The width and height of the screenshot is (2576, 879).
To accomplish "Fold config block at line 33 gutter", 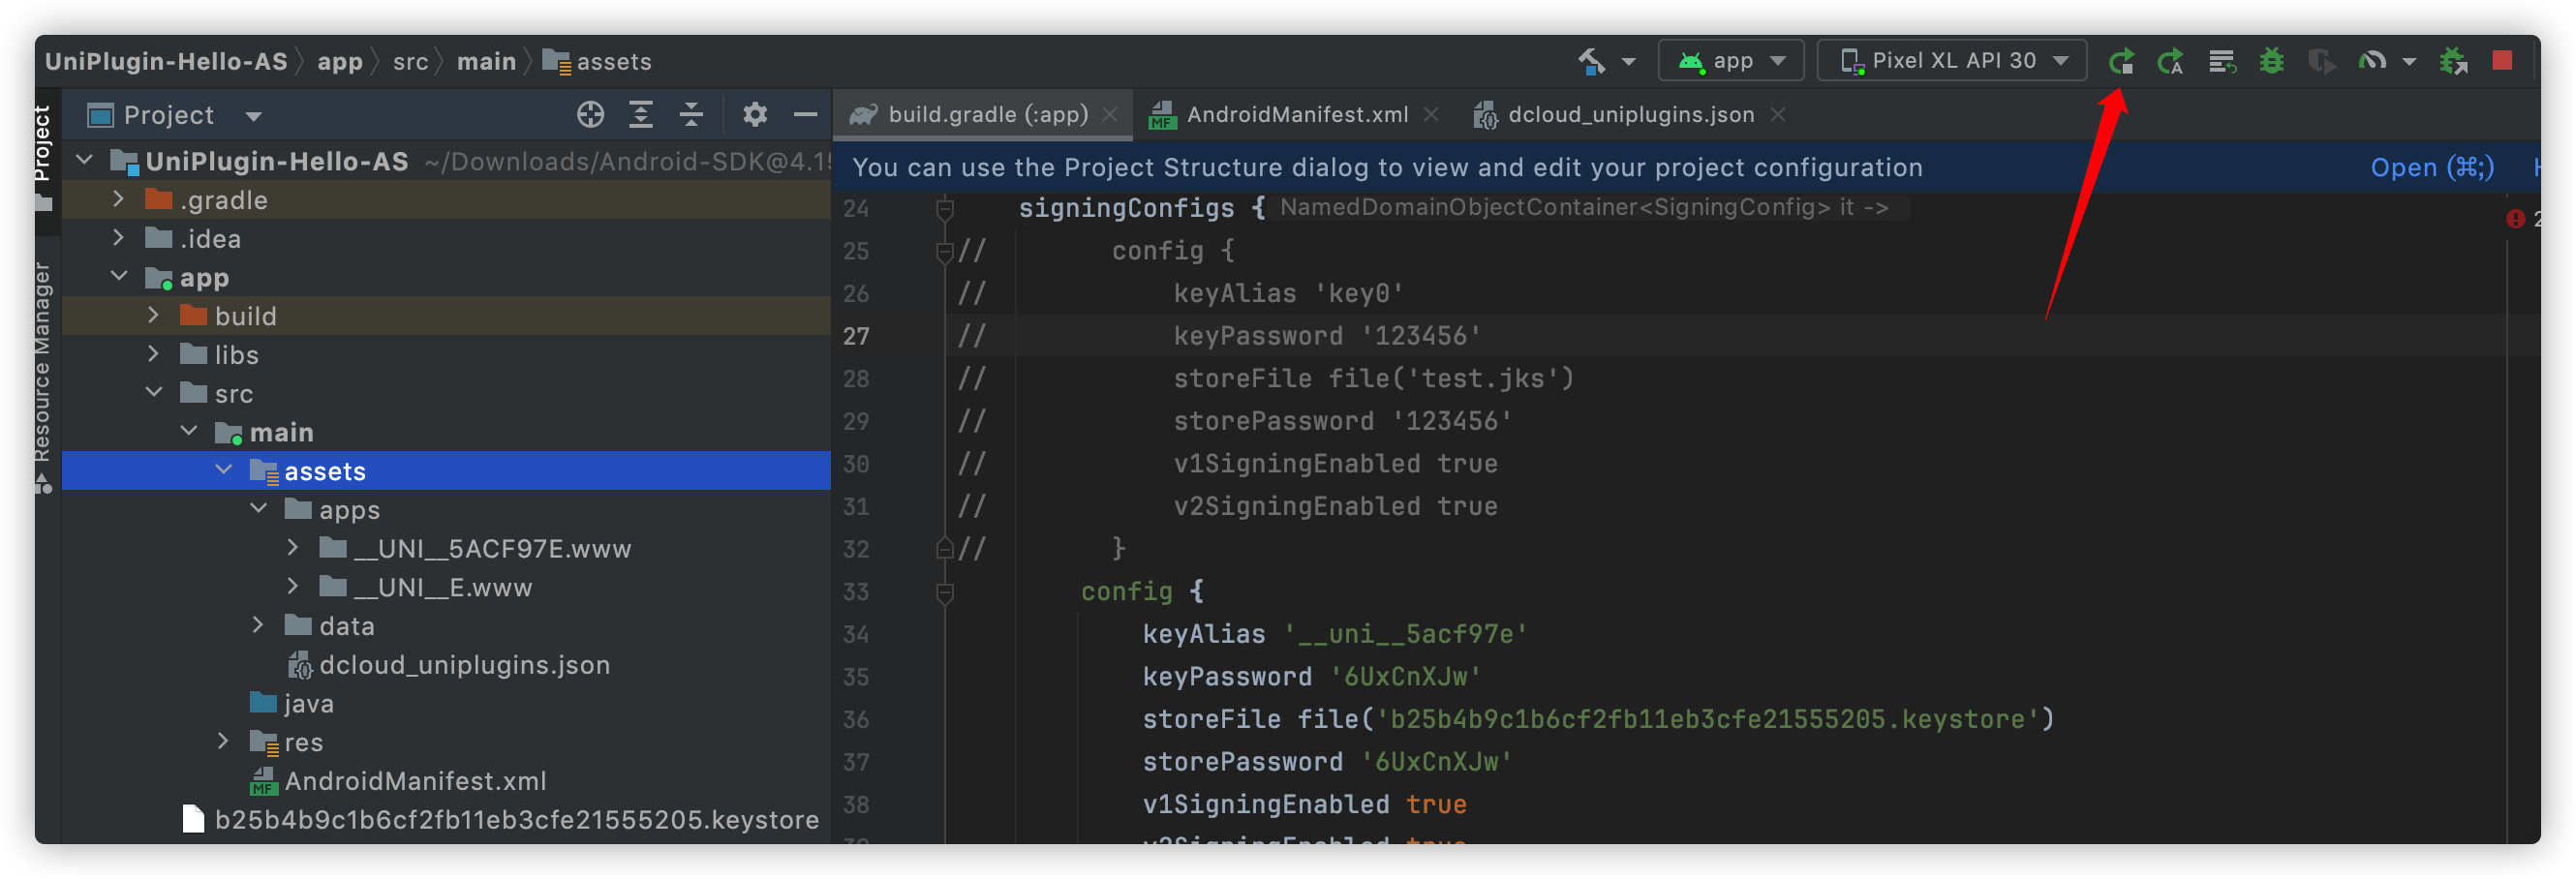I will click(944, 593).
